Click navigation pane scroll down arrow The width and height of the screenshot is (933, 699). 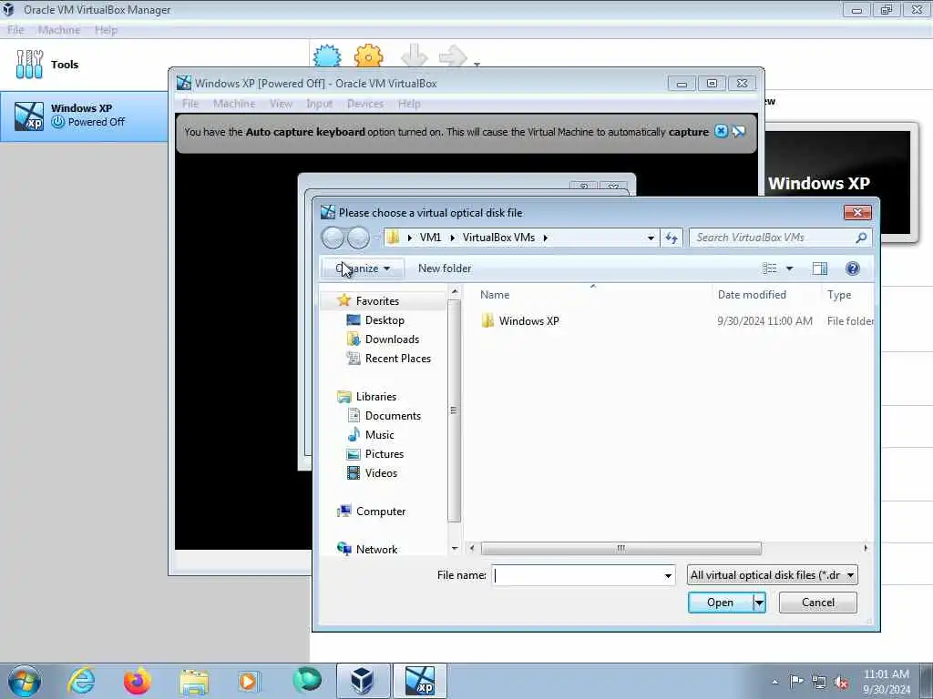tap(455, 549)
